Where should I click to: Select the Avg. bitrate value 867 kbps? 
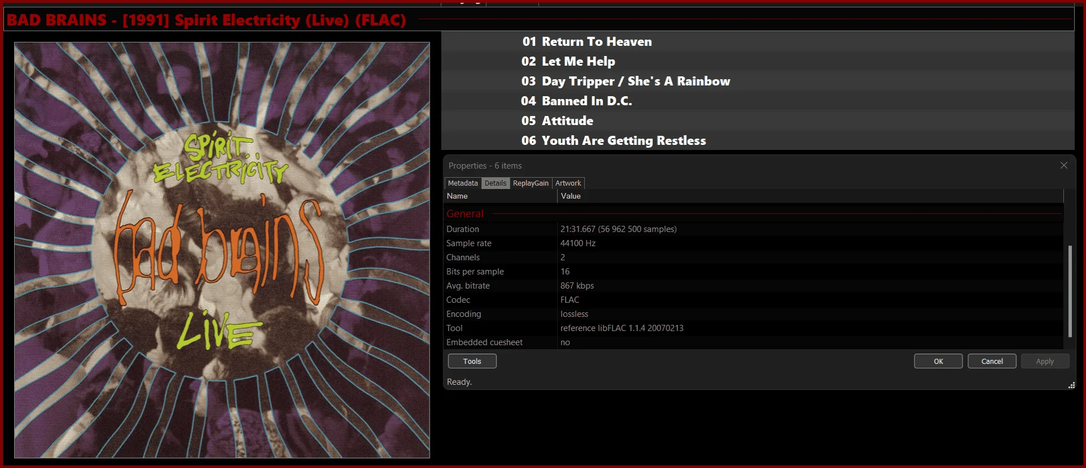pyautogui.click(x=577, y=286)
